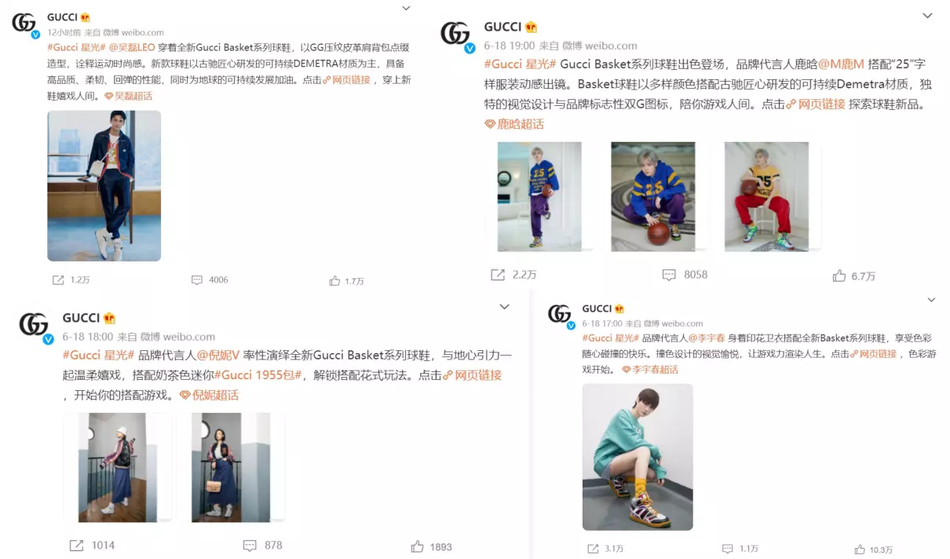
Task: Click the repost icon showing 3.1万
Action: point(594,549)
